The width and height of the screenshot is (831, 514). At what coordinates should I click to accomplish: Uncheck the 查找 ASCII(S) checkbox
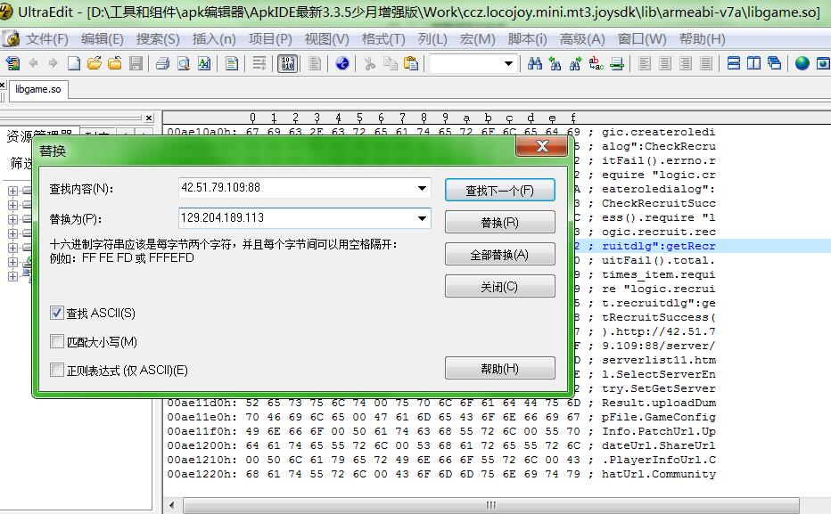click(57, 314)
